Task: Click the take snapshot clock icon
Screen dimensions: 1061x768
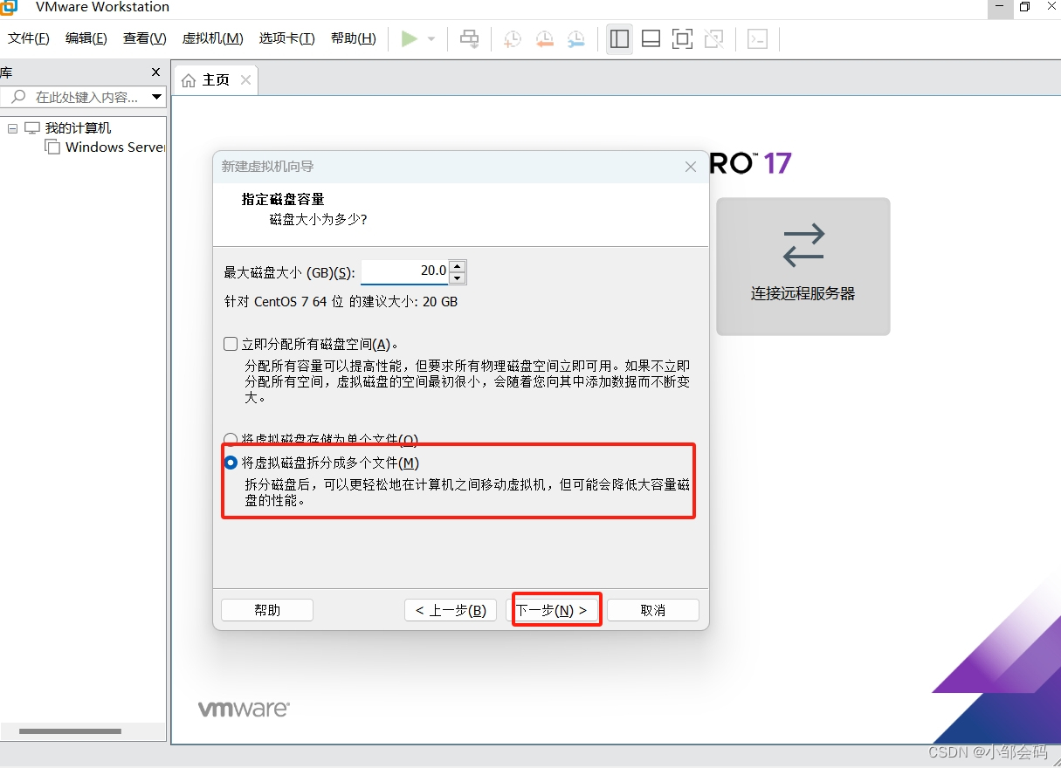Action: click(513, 38)
